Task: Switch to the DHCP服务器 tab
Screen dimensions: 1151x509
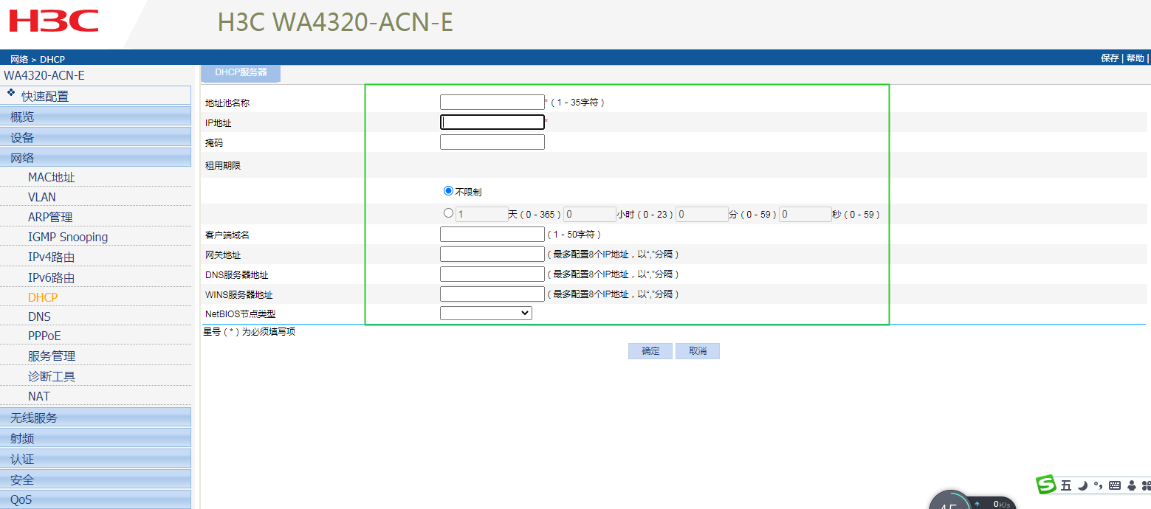Action: point(241,73)
